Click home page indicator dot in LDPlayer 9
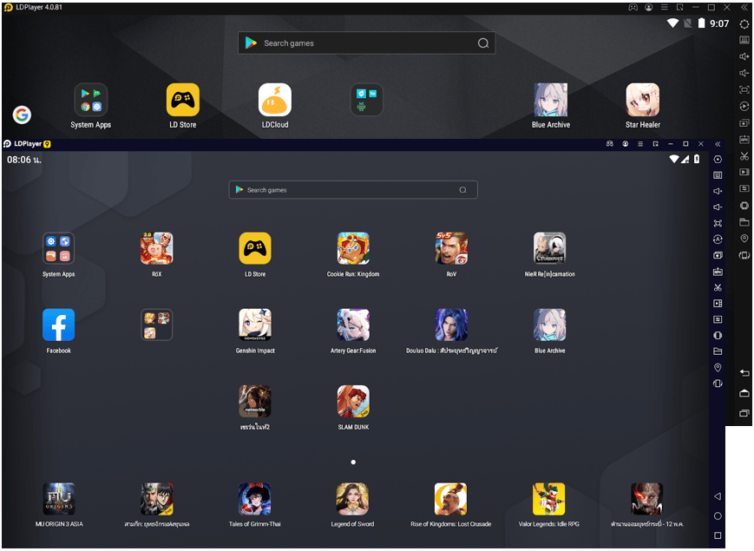The height and width of the screenshot is (551, 754). [353, 462]
